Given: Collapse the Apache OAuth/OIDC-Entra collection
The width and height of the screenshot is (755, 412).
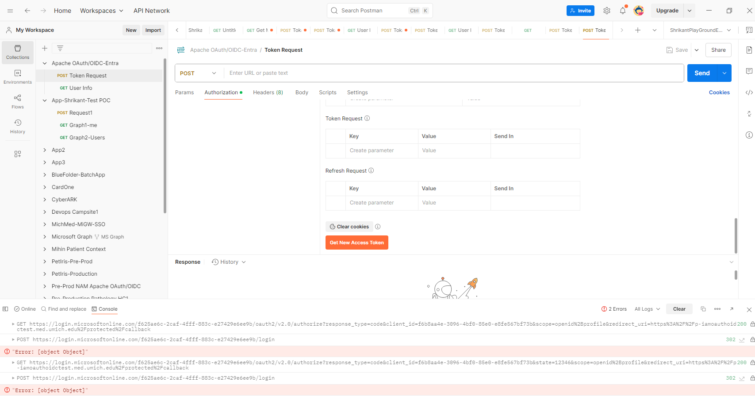Looking at the screenshot, I should tap(45, 63).
